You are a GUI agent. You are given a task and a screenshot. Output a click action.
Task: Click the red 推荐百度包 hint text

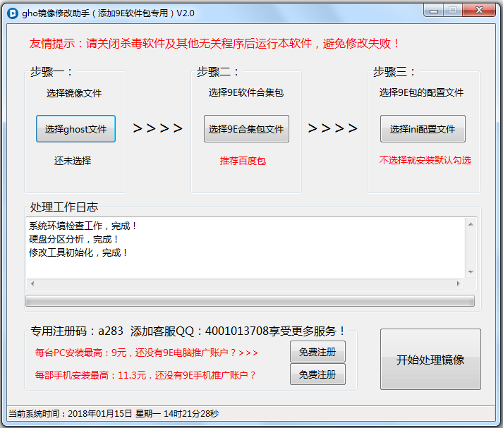pyautogui.click(x=243, y=161)
